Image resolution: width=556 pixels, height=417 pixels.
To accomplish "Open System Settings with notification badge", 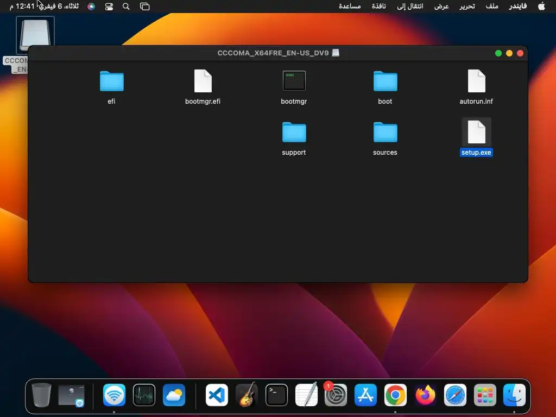I will point(336,395).
